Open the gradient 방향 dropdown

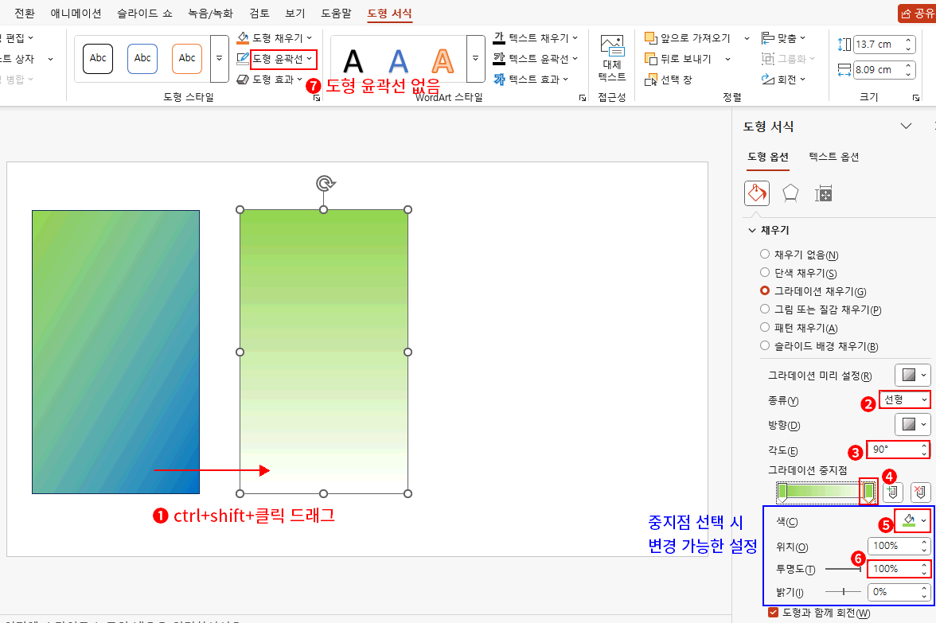[912, 424]
